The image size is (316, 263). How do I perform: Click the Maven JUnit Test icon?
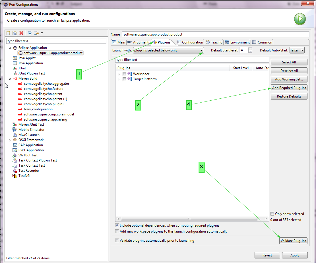15,125
